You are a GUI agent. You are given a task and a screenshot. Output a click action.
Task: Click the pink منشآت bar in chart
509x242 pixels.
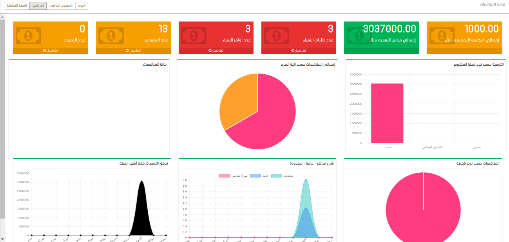(387, 113)
